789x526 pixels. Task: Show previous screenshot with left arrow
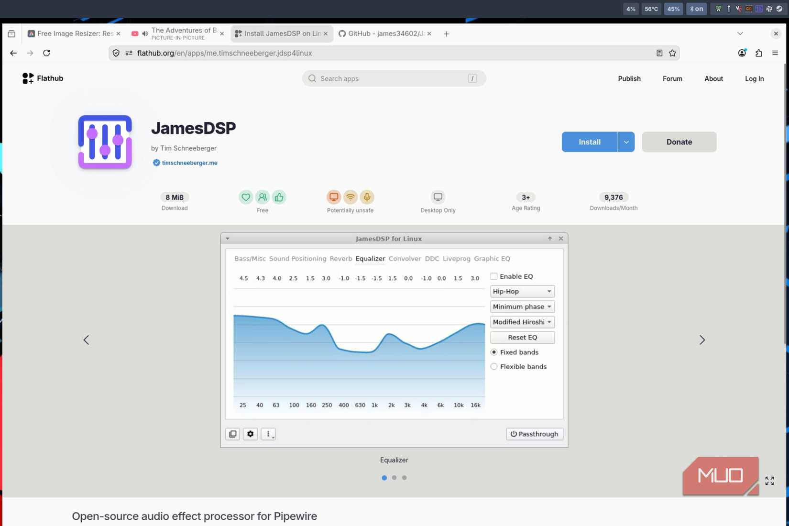coord(86,340)
